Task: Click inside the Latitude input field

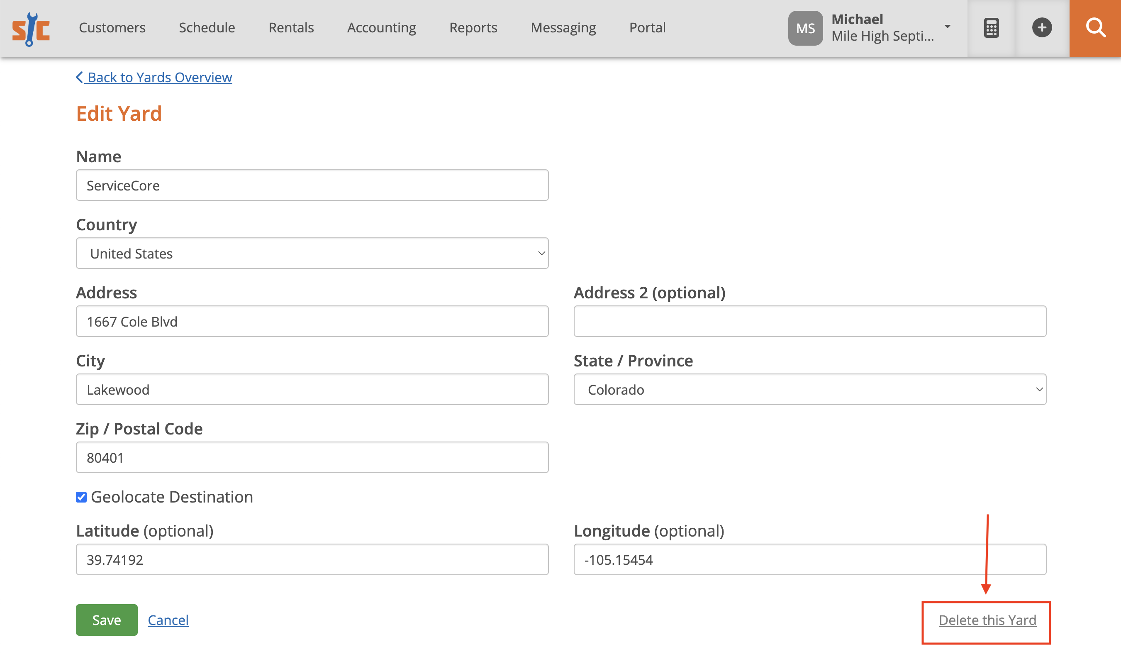Action: coord(312,560)
